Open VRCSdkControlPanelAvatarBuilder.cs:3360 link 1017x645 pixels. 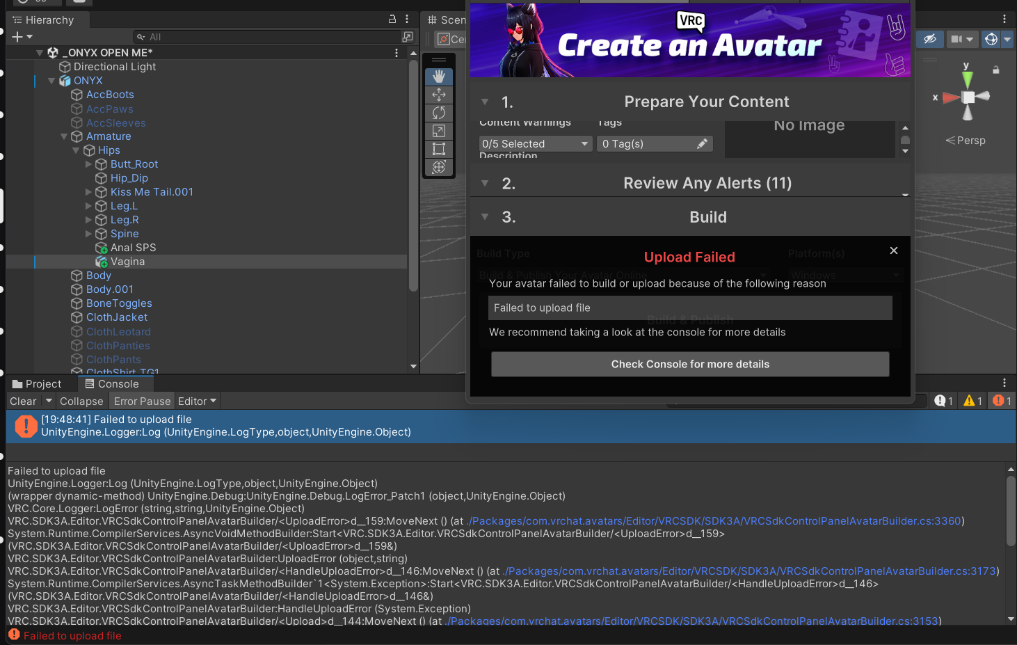tap(714, 521)
